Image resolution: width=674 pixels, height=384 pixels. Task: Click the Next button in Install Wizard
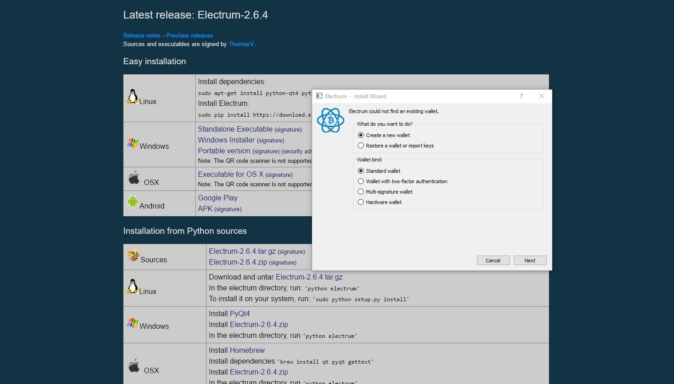pyautogui.click(x=530, y=261)
